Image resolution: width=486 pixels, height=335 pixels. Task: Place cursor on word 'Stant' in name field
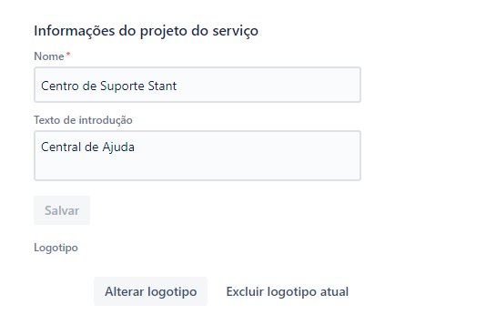pyautogui.click(x=162, y=86)
